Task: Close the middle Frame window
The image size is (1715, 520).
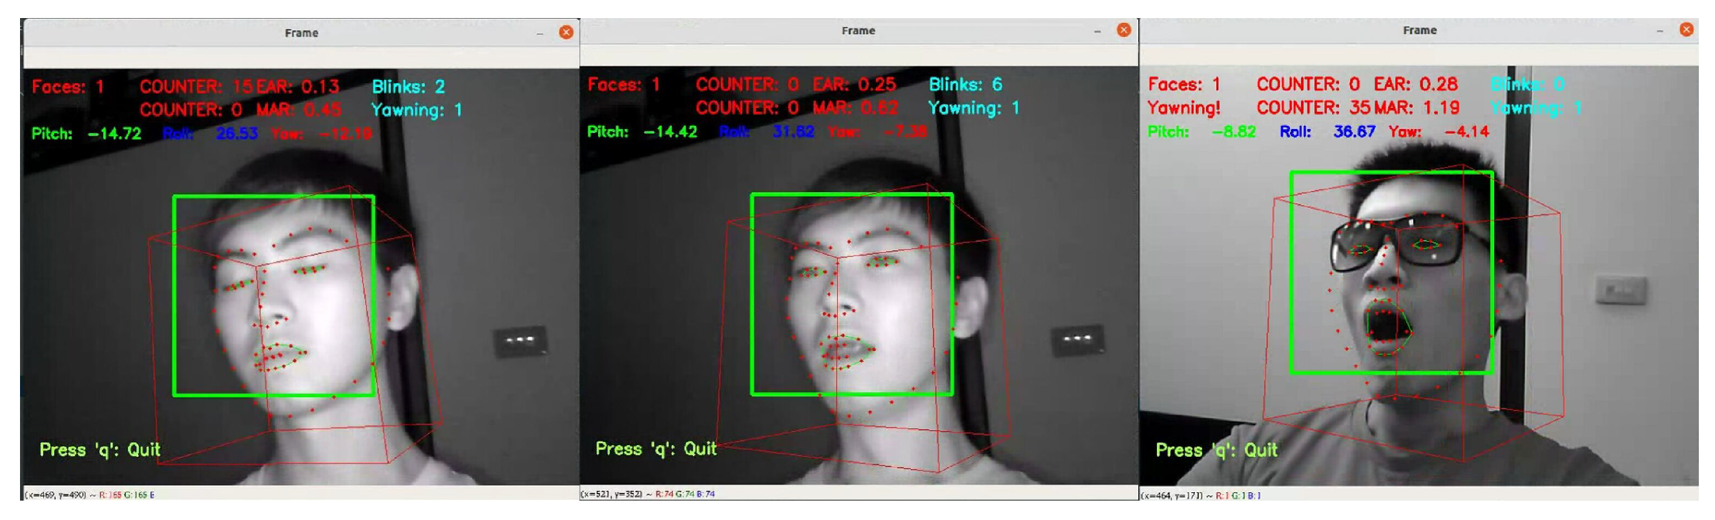Action: pyautogui.click(x=1124, y=30)
